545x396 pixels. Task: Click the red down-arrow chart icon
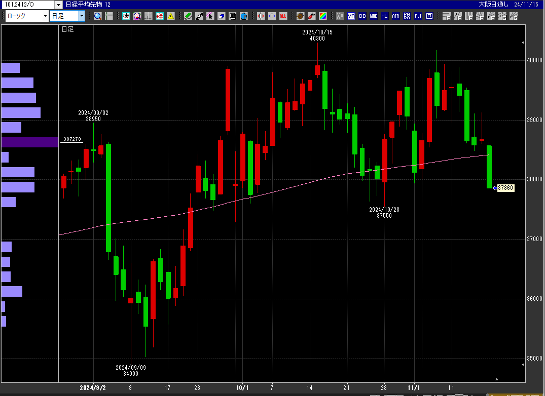pyautogui.click(x=126, y=16)
